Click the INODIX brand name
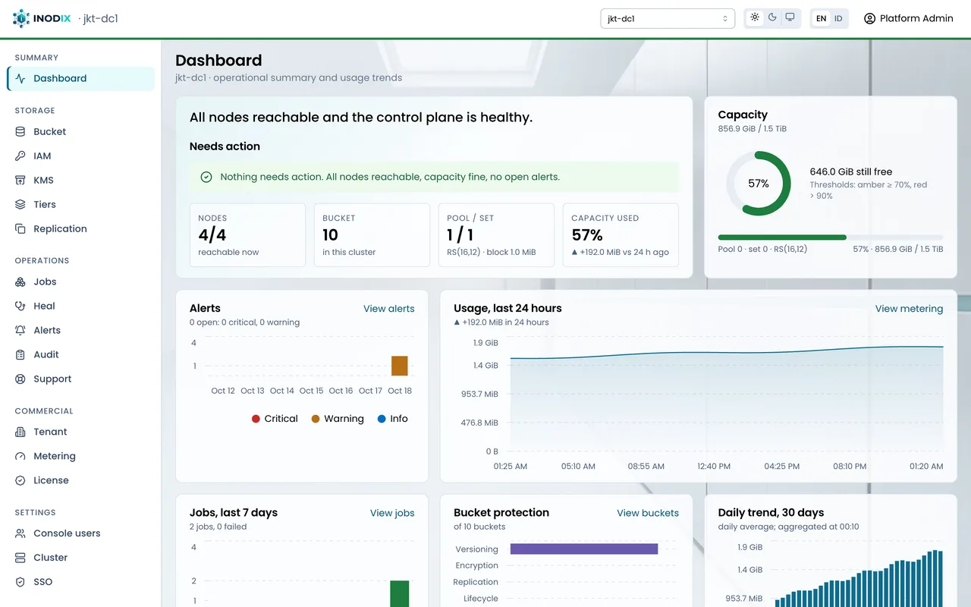 point(53,18)
